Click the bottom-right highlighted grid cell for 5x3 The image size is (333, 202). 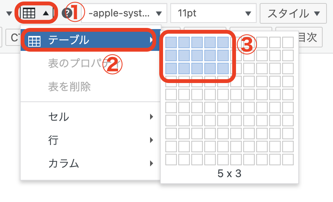click(x=223, y=68)
